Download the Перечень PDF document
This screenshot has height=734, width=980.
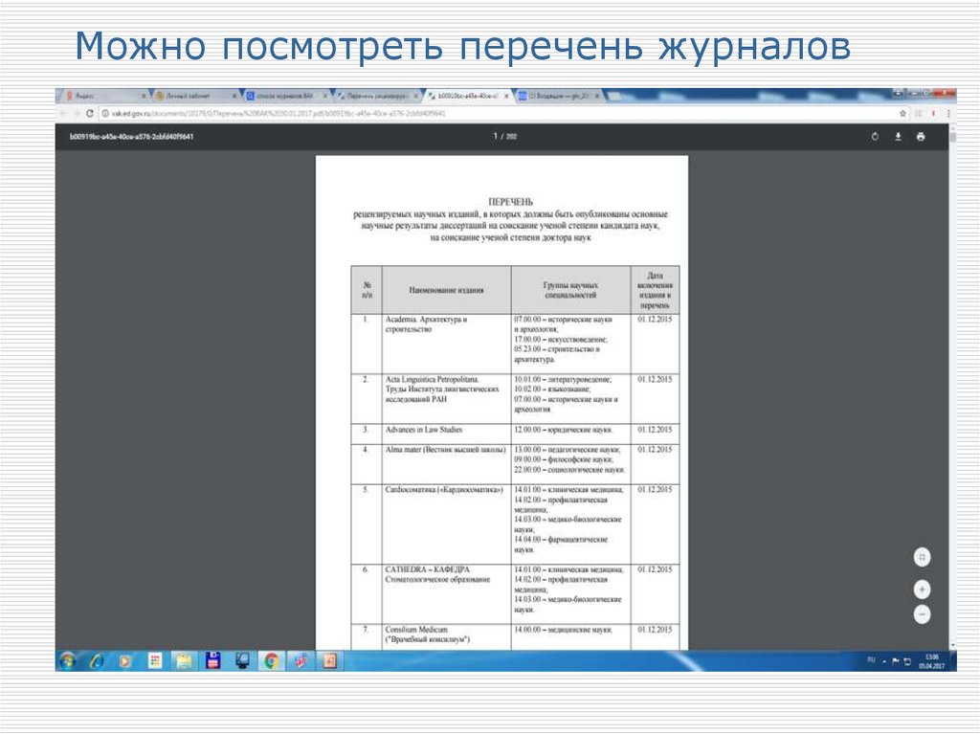point(899,137)
